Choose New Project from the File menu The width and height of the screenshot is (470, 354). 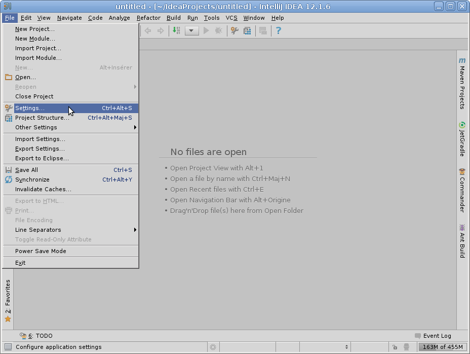(x=71, y=29)
